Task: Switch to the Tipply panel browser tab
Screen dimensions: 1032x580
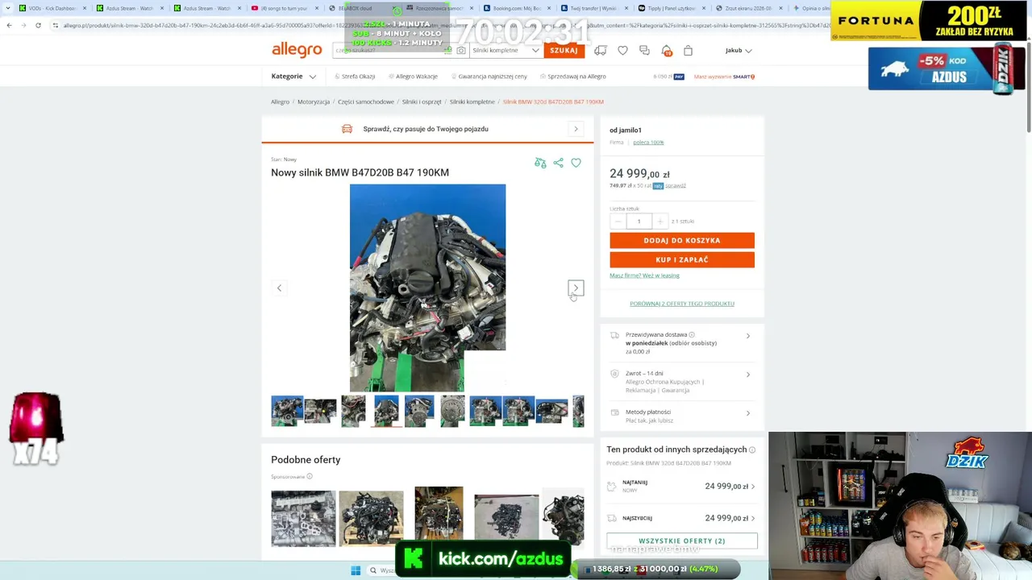Action: [x=671, y=8]
